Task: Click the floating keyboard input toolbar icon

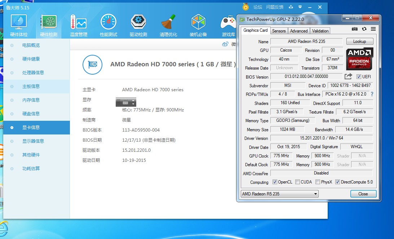Action: click(x=126, y=102)
